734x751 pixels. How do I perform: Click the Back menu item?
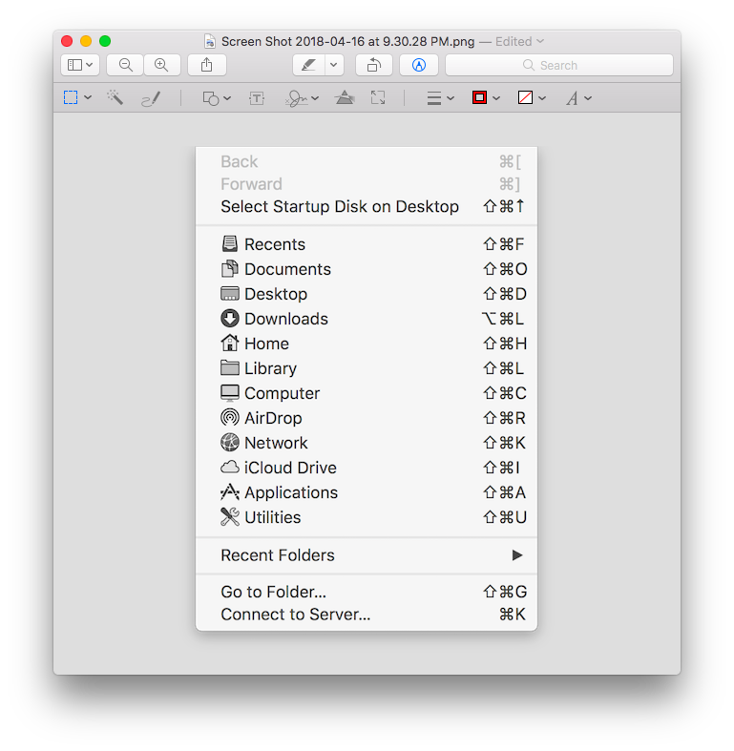click(x=367, y=162)
